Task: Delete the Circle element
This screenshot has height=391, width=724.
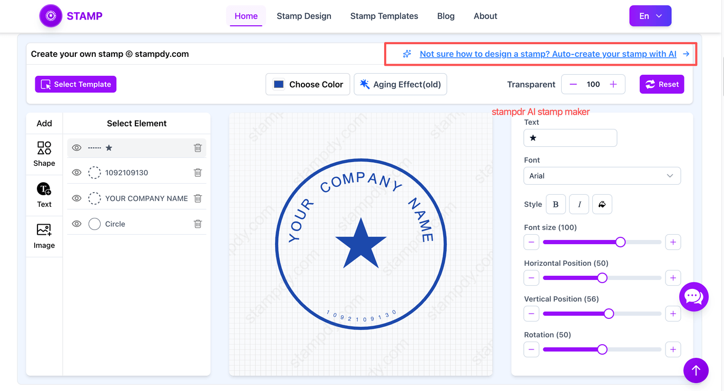Action: (198, 224)
